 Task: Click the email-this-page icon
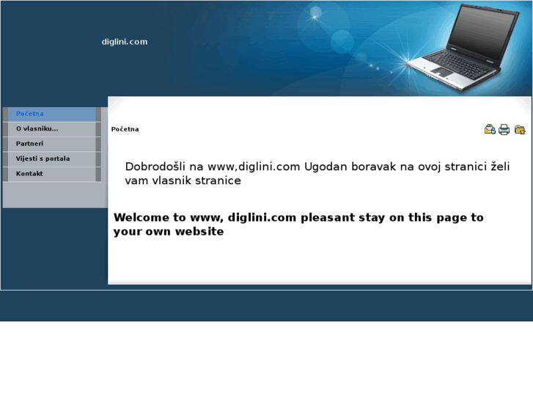coord(490,130)
